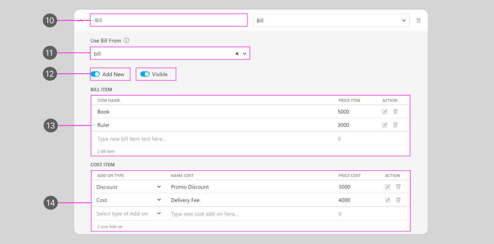Show info tooltip for Use Bill From

tap(127, 41)
